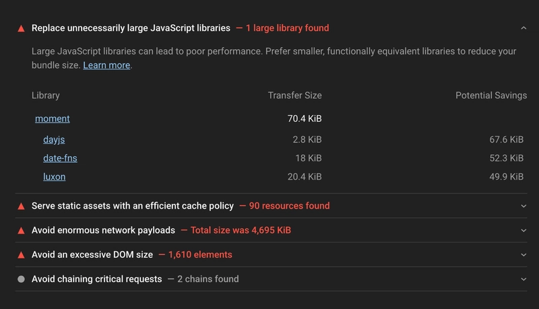Click the 'Replace unnecessarily large JavaScript libraries' title
The height and width of the screenshot is (309, 539).
click(x=131, y=28)
